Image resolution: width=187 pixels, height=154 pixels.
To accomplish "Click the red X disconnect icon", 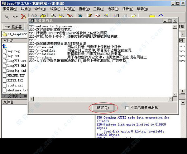I will tap(24, 16).
